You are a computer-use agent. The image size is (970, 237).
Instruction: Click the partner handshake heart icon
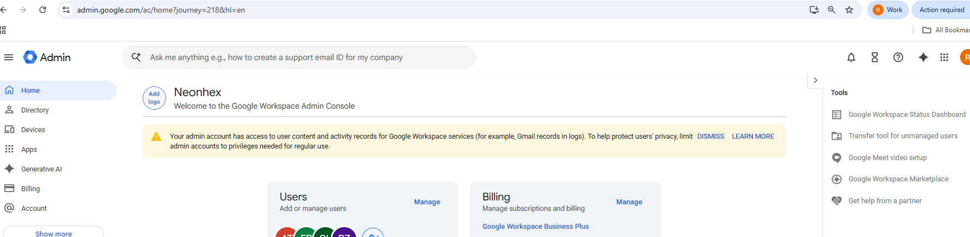pyautogui.click(x=837, y=201)
